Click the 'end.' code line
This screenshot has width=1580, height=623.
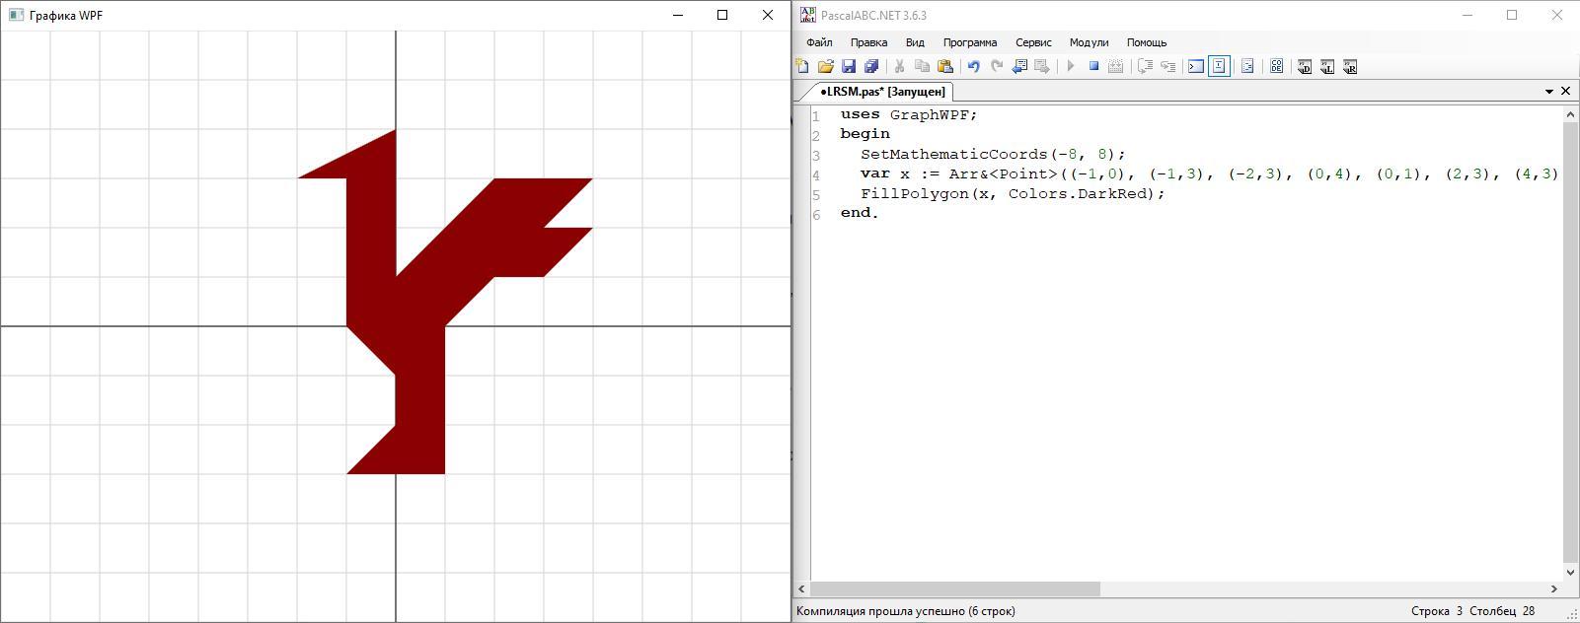[860, 213]
